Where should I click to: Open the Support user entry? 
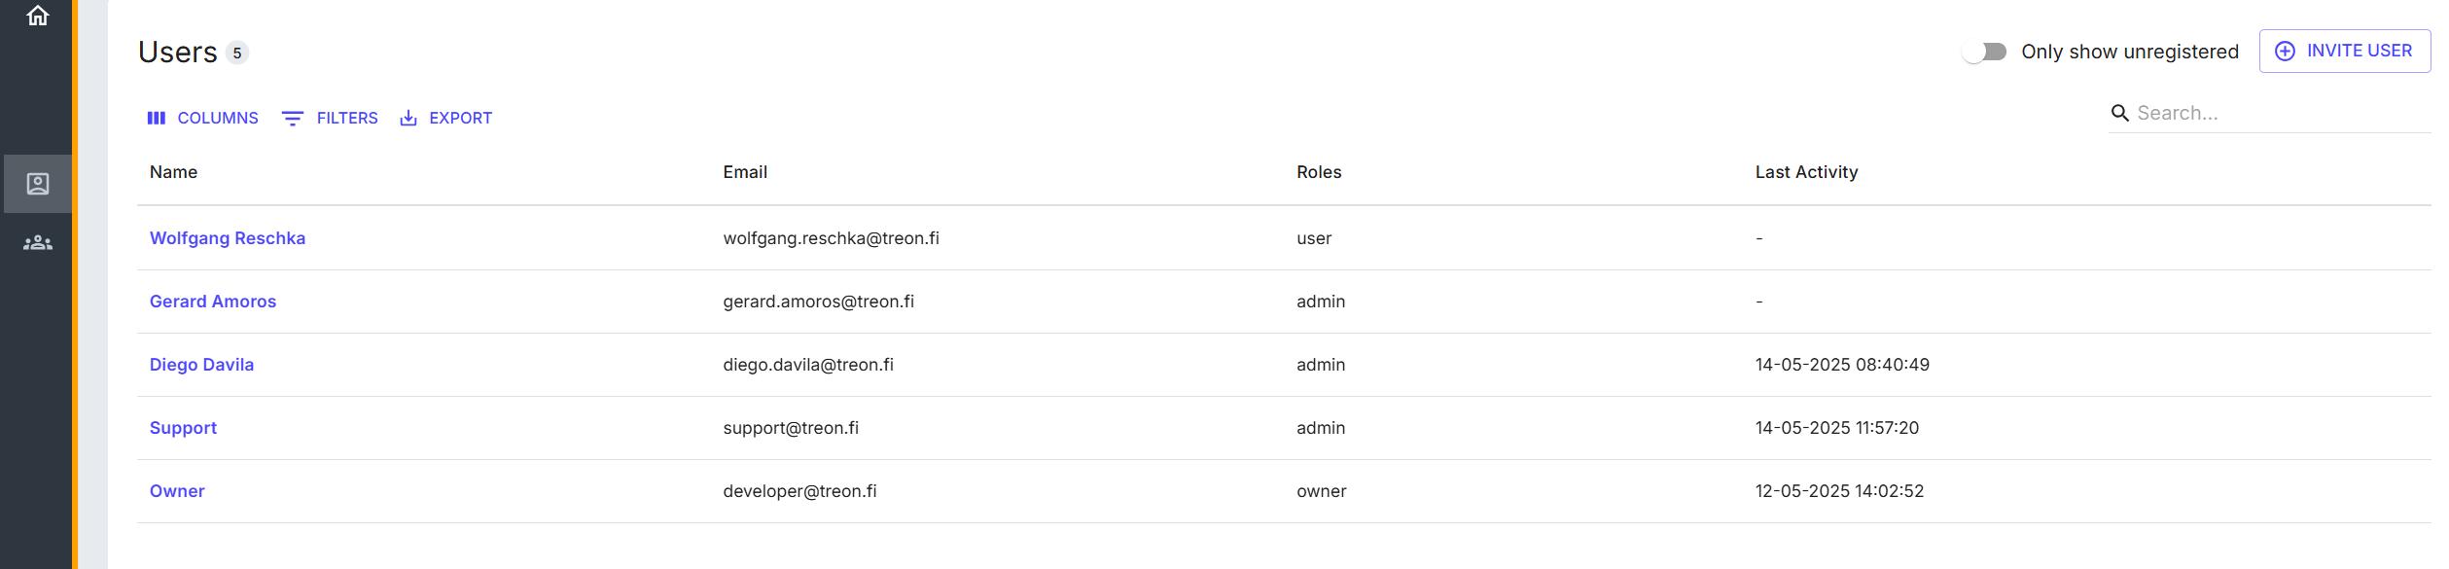point(183,428)
